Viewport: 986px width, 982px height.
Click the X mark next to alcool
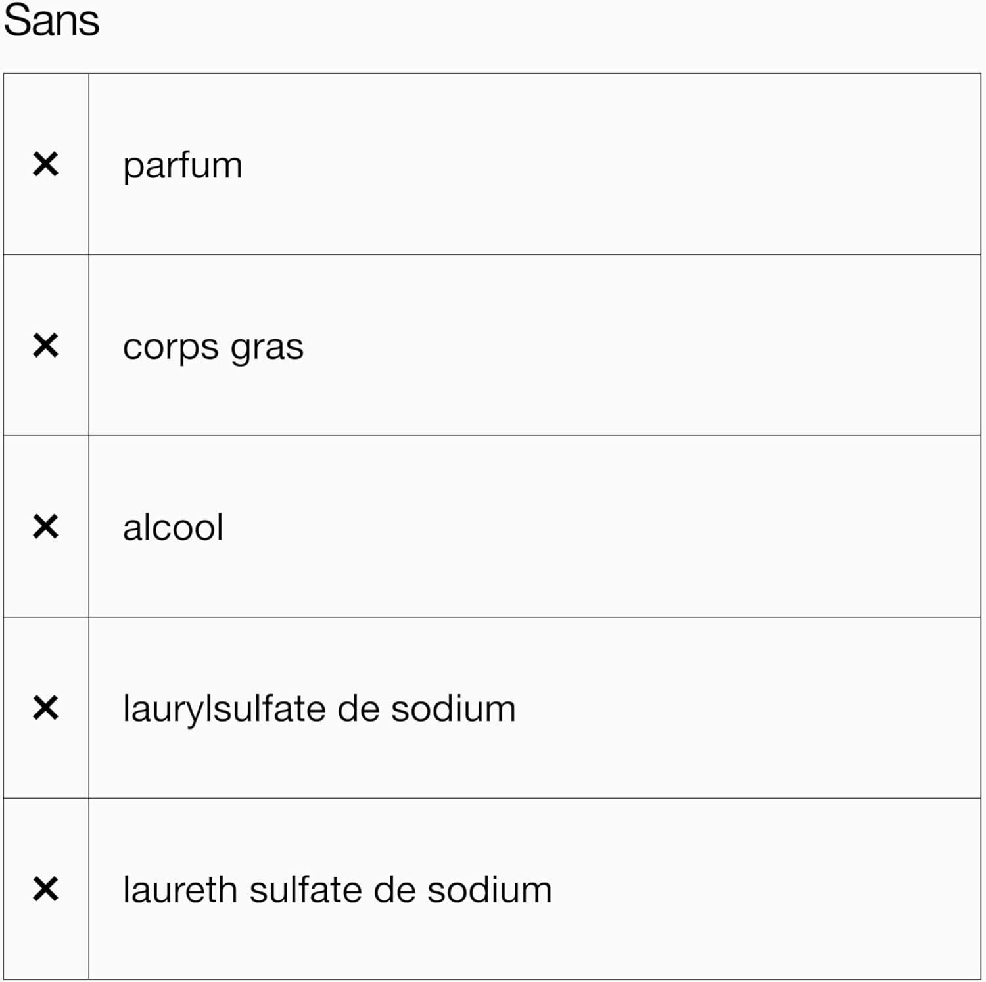click(x=45, y=527)
